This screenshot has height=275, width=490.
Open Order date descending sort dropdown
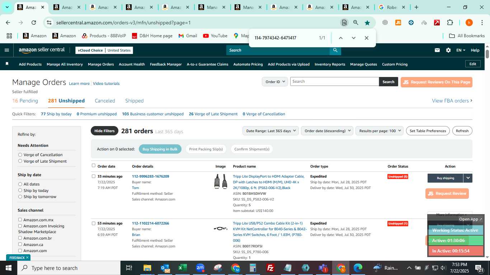[x=327, y=131]
